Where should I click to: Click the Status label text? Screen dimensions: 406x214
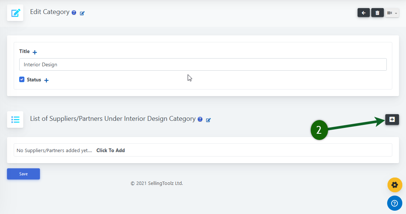click(x=34, y=80)
